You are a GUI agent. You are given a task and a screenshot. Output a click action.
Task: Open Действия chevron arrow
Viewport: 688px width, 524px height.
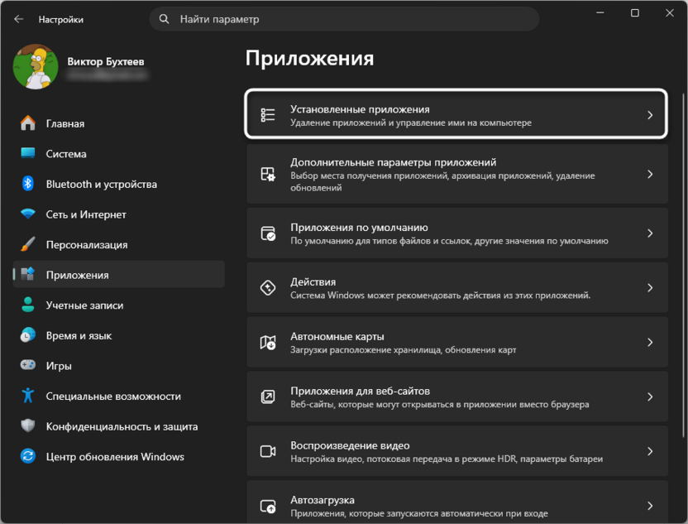click(650, 288)
